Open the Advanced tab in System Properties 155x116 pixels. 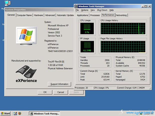point(50,15)
